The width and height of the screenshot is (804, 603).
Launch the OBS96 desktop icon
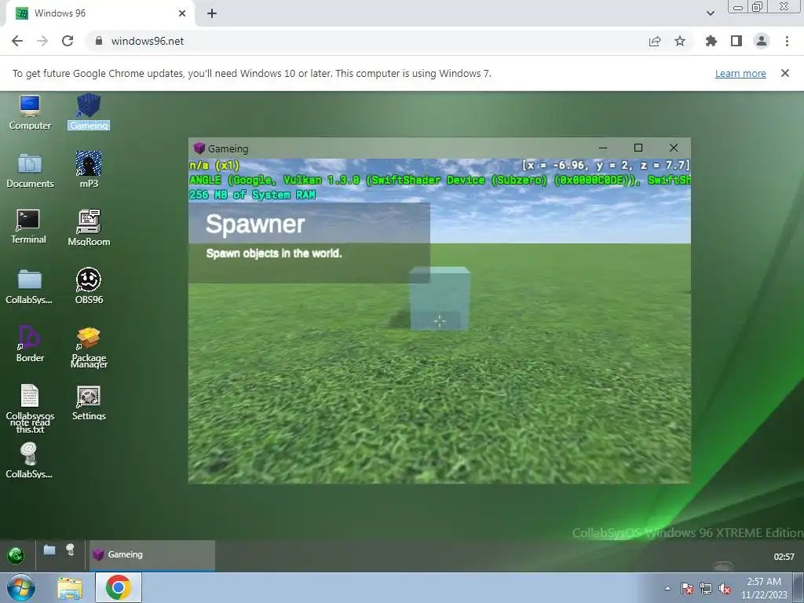(89, 287)
